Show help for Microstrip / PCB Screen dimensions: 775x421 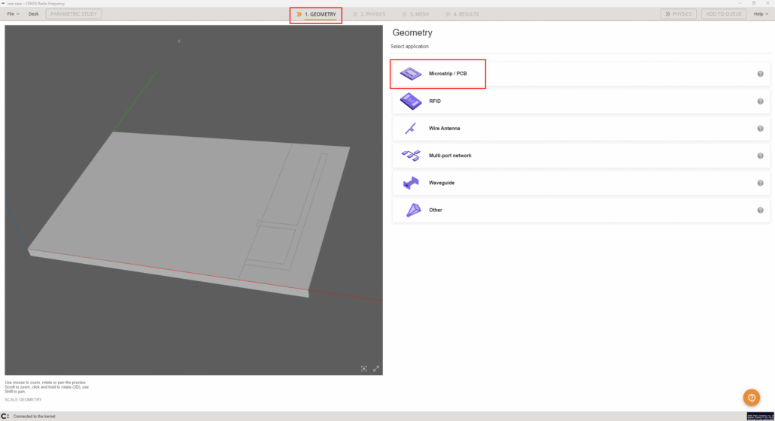[x=760, y=74]
